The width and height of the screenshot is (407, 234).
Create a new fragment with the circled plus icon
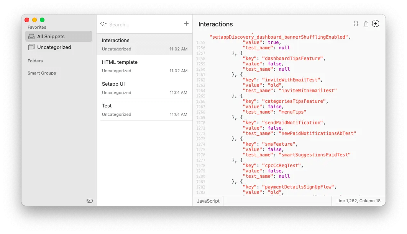[x=375, y=23]
